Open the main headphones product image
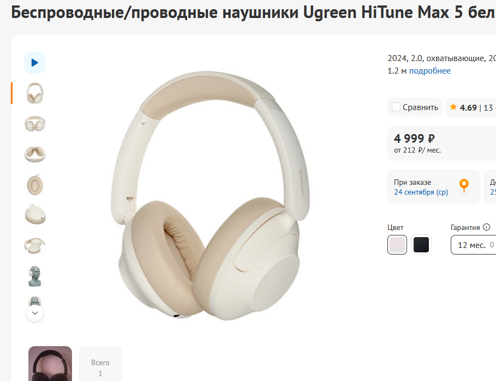The image size is (496, 381). (210, 196)
